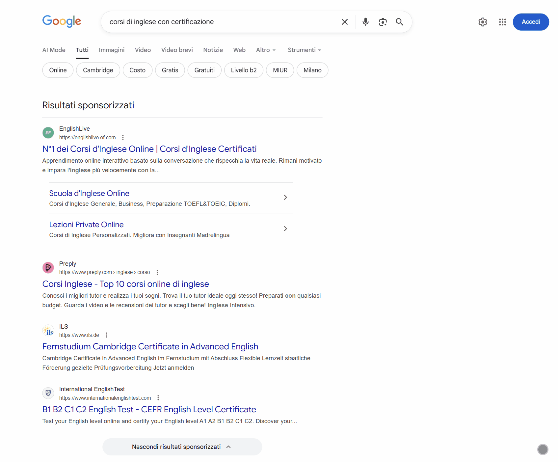Open Google Lens image search

pyautogui.click(x=383, y=22)
